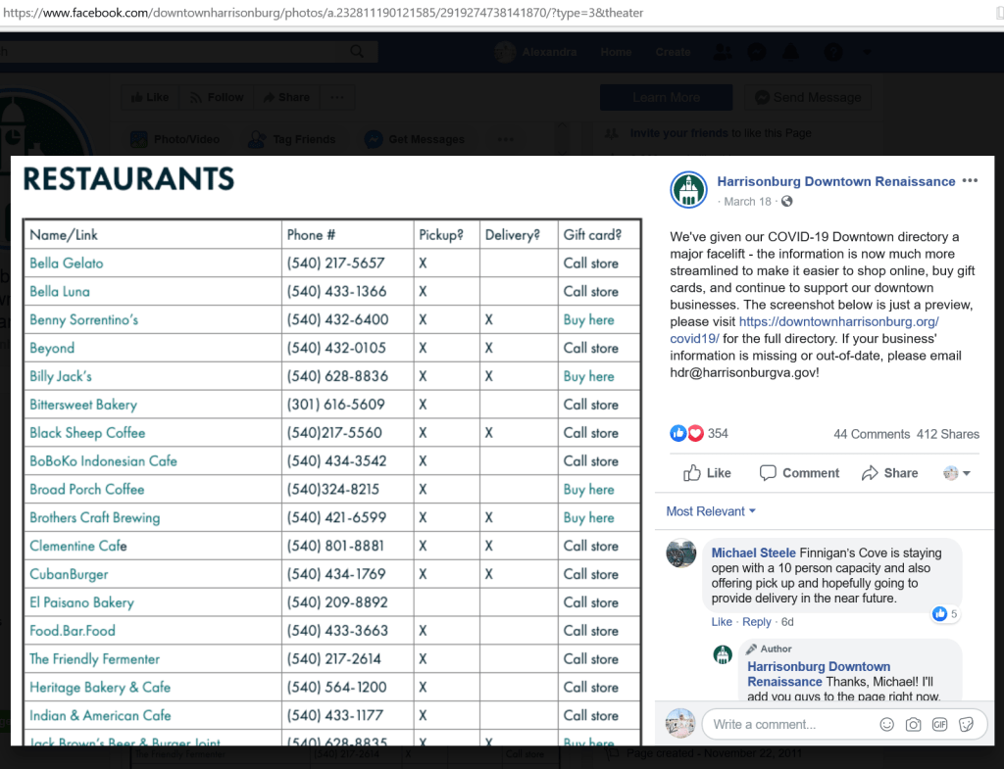
Task: Open the account dropdown arrow in top bar
Action: 867,52
